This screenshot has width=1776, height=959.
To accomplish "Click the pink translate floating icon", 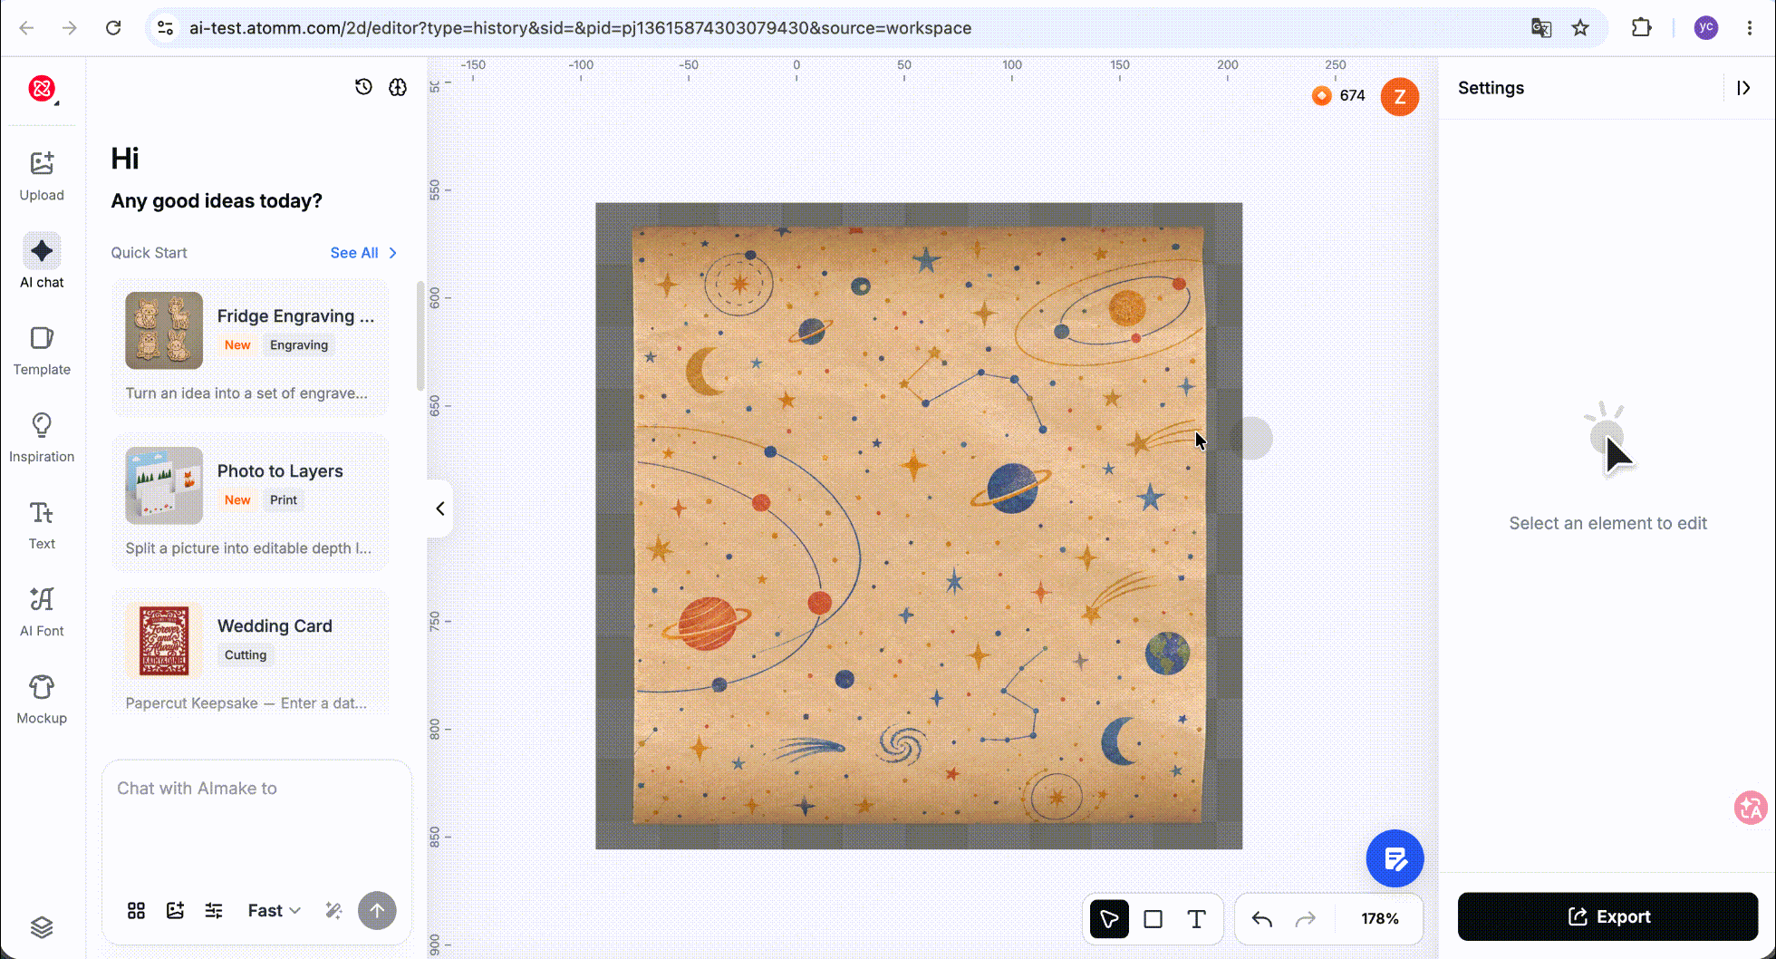I will coord(1751,807).
